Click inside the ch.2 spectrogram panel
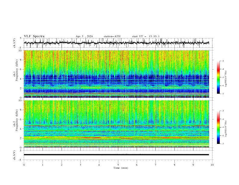 (x=116, y=124)
